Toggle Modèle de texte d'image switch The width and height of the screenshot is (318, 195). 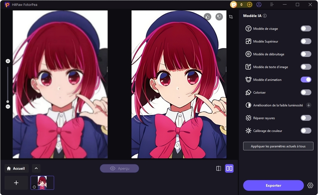[x=306, y=67]
